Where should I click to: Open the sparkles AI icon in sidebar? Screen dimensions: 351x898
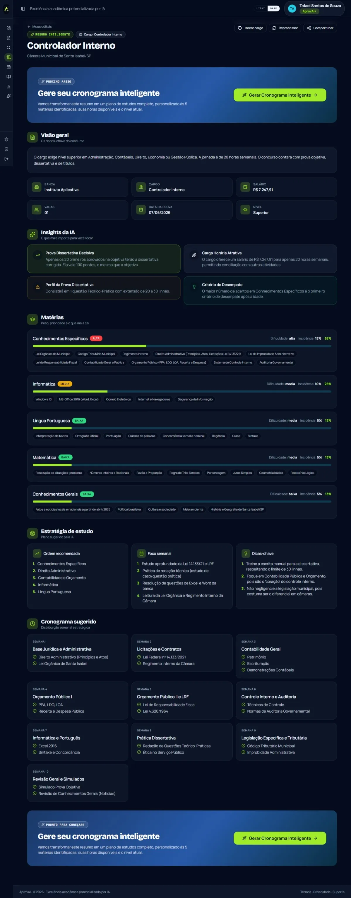8,96
